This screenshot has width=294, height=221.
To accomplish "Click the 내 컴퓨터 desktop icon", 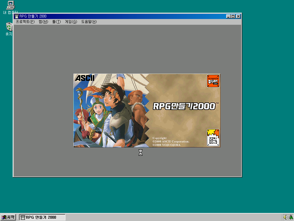I will pos(11,7).
